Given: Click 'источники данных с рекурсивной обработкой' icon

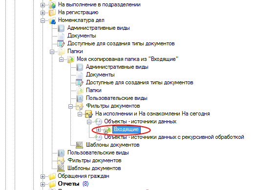Looking at the screenshot, I should tap(98, 137).
